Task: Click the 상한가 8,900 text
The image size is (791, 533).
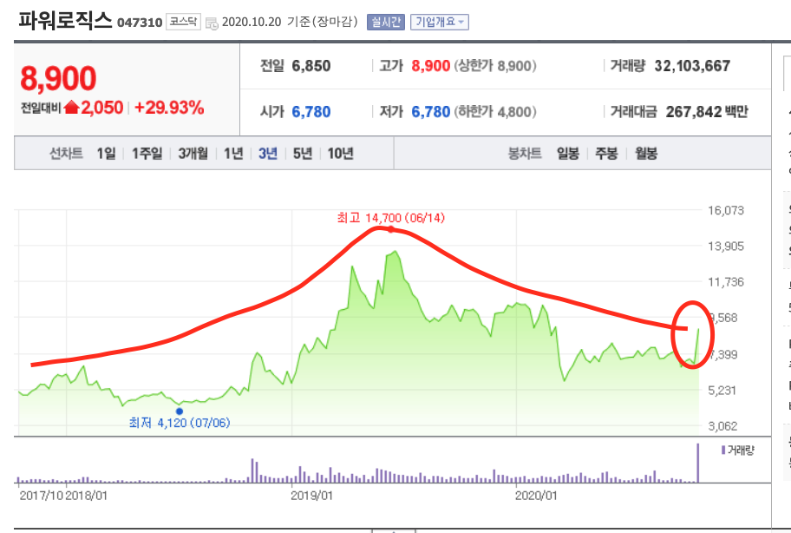Action: [x=495, y=66]
